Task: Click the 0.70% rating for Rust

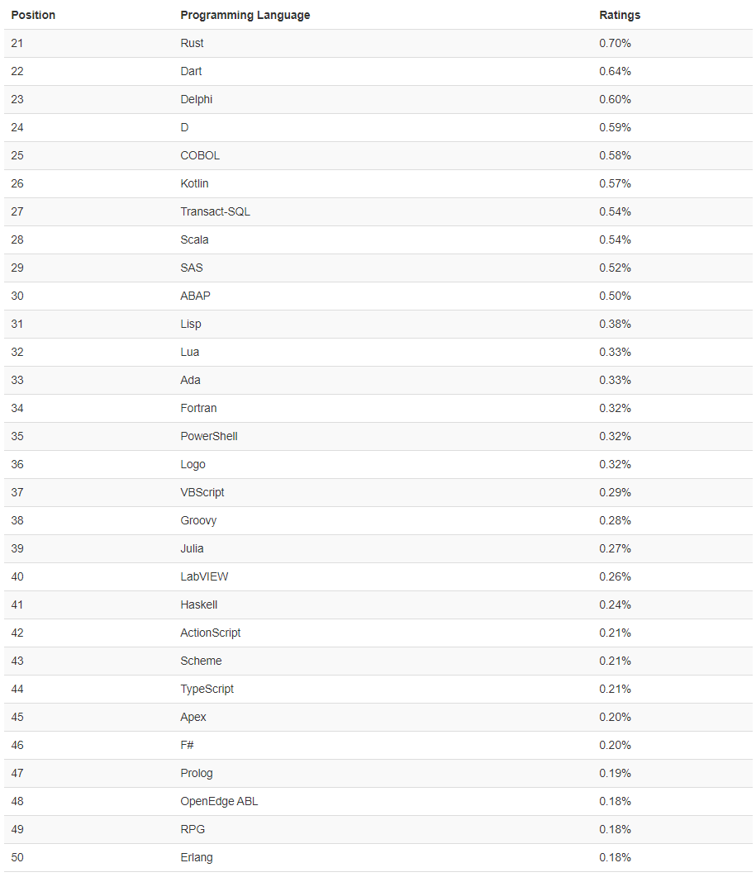Action: 615,43
